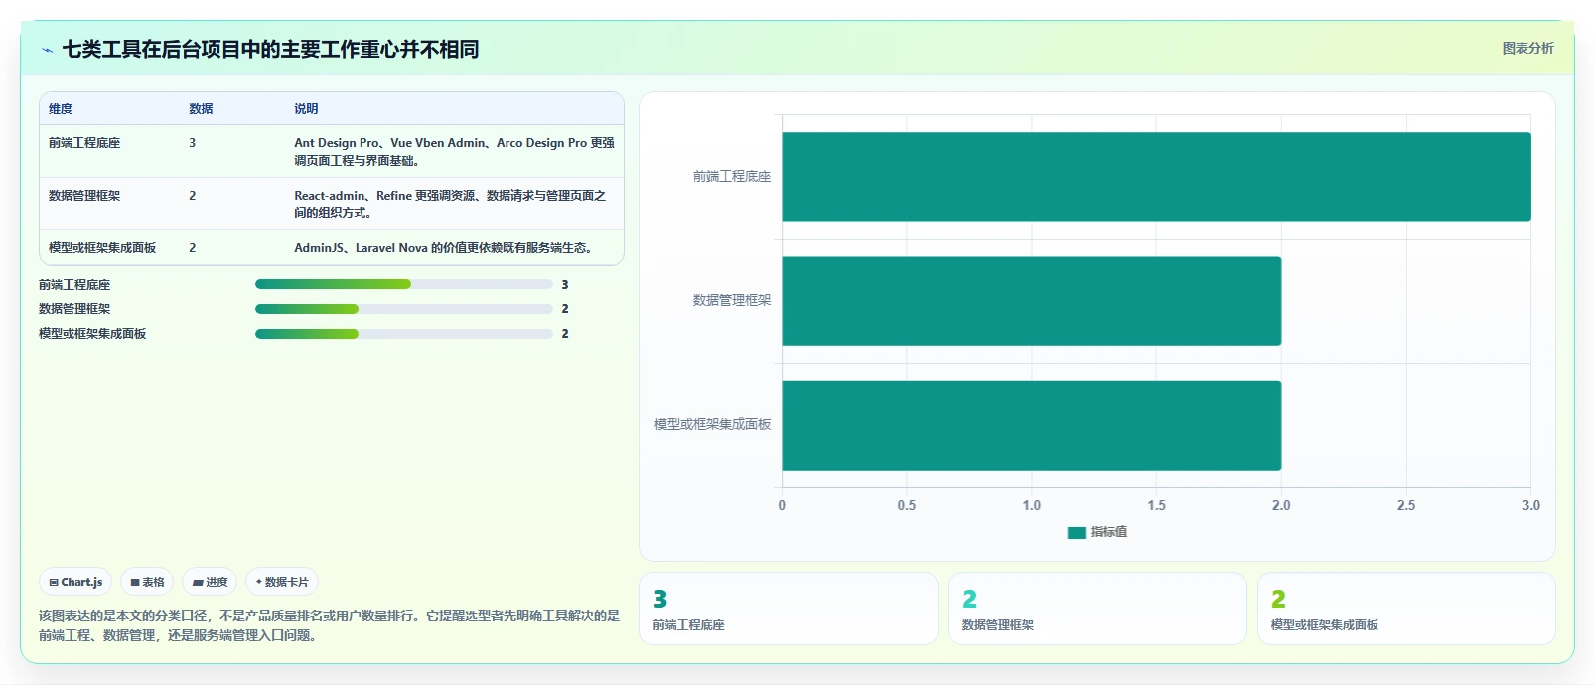The image size is (1595, 685).
Task: Click the 数据管理框架 summary card showing 2
Action: point(1097,609)
